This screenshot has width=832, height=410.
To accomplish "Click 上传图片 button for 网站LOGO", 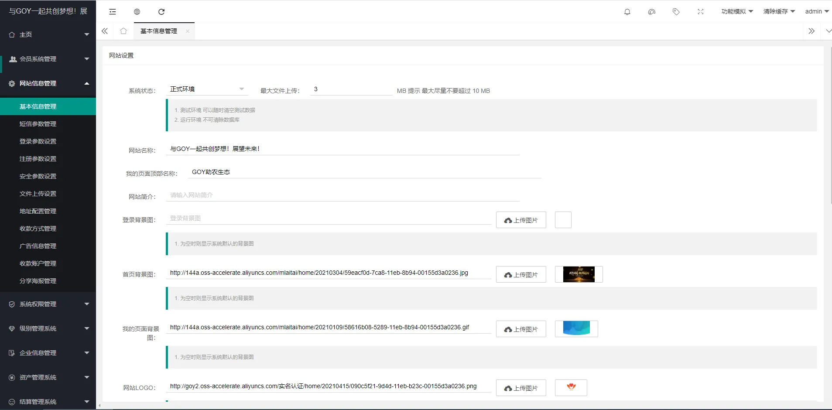I will 521,388.
